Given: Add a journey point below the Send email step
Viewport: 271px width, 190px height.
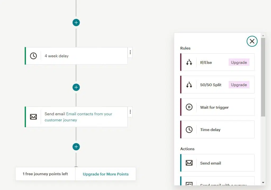Looking at the screenshot, I should (76, 147).
